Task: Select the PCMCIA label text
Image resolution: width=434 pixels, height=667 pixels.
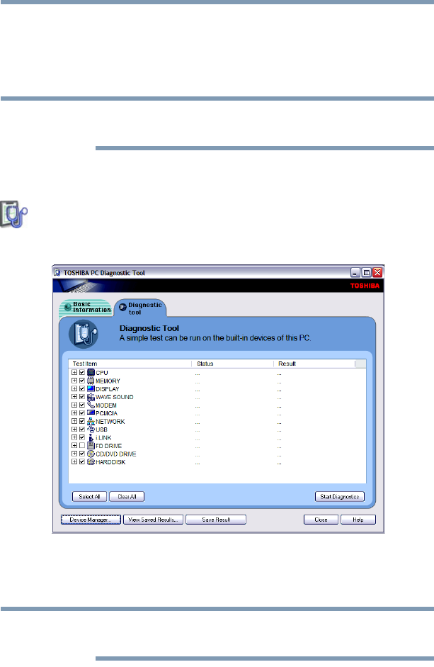Action: 106,413
